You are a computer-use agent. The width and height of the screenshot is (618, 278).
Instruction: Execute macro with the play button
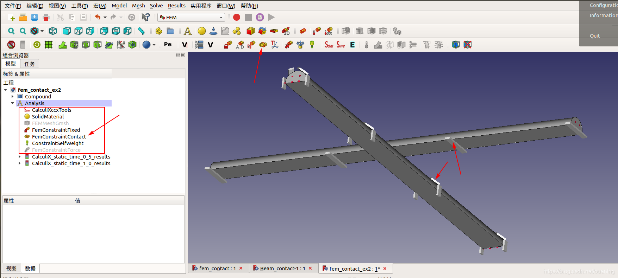point(271,17)
